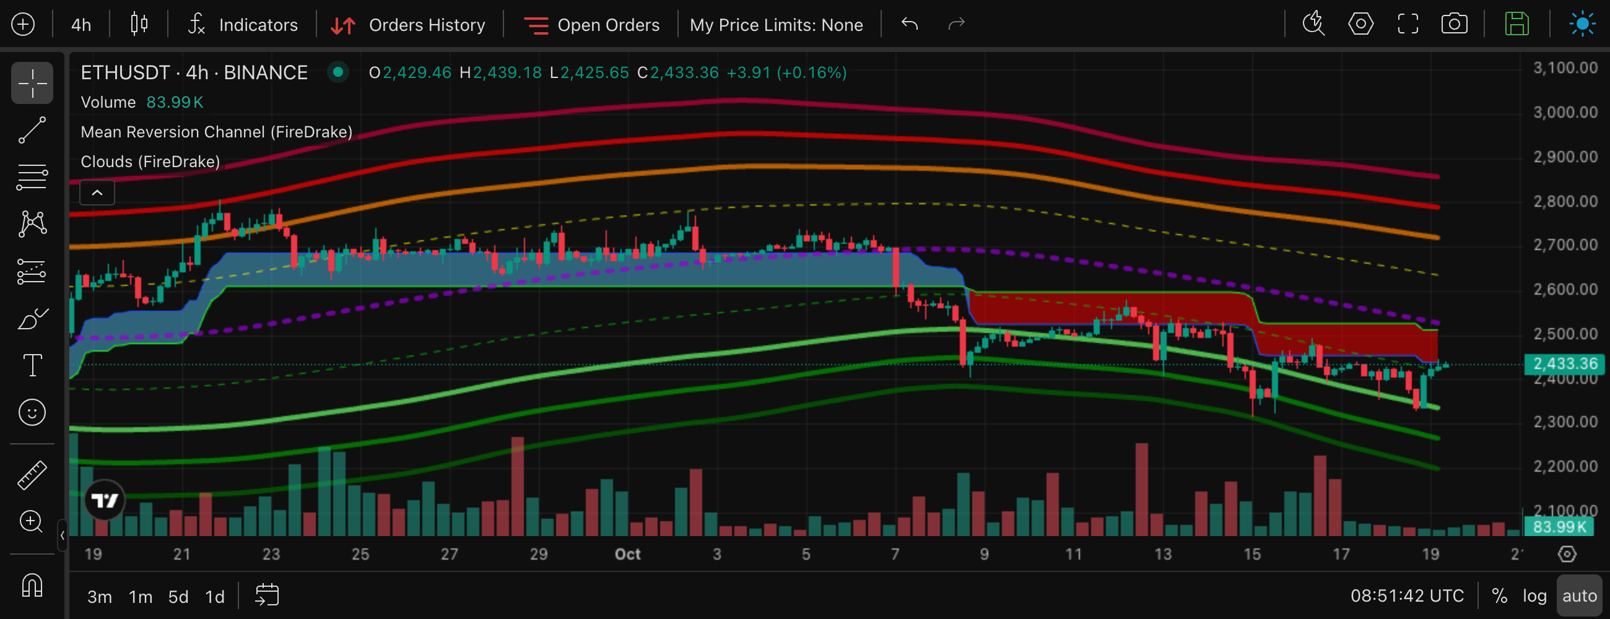Click the 2,700.00 price axis label
1610x619 pixels.
[1565, 245]
